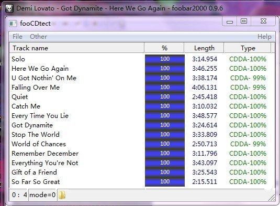Click the 100 percent bar for Catch Me
This screenshot has height=206, width=280.
165,106
